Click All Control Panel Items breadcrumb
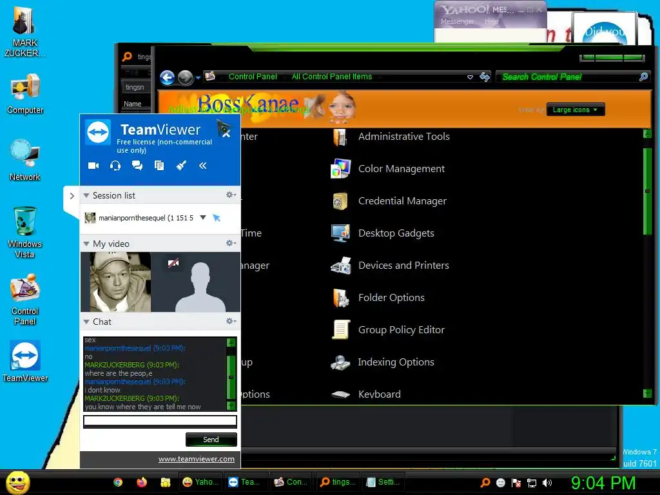 point(332,77)
